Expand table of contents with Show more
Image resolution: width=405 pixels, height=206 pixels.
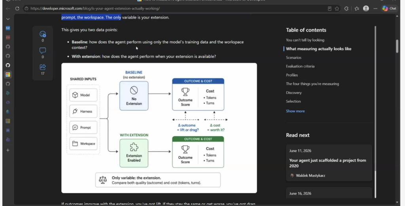(295, 111)
